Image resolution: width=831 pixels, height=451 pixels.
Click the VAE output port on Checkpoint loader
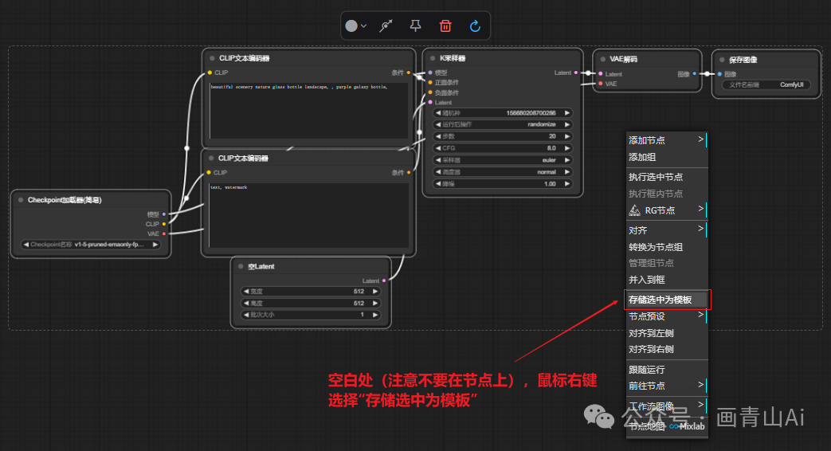pyautogui.click(x=164, y=233)
